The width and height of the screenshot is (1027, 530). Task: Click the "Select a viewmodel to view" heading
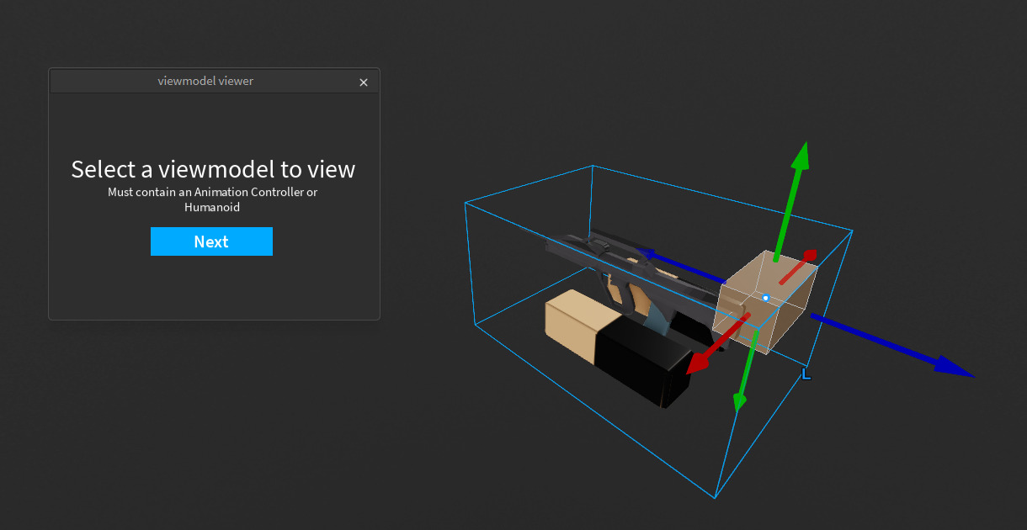pyautogui.click(x=213, y=169)
